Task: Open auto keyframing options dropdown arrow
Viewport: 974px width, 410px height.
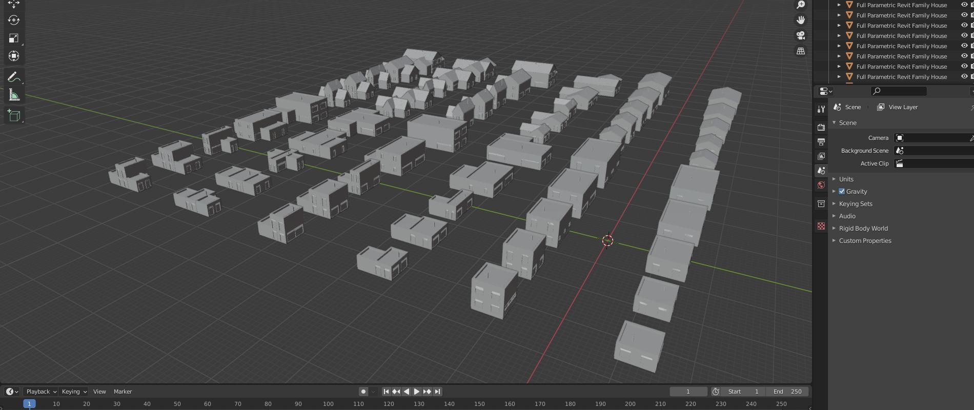Action: (x=373, y=392)
